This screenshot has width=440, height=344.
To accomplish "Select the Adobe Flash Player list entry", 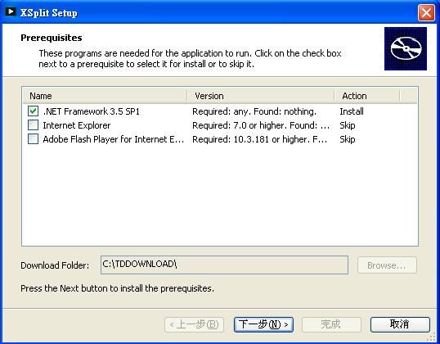I will [220, 139].
